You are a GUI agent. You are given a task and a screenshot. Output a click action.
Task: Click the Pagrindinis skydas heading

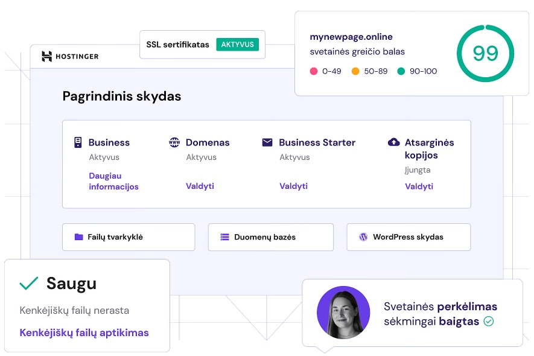click(121, 96)
